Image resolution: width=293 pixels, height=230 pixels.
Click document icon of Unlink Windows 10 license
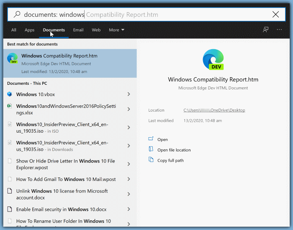[10, 191]
